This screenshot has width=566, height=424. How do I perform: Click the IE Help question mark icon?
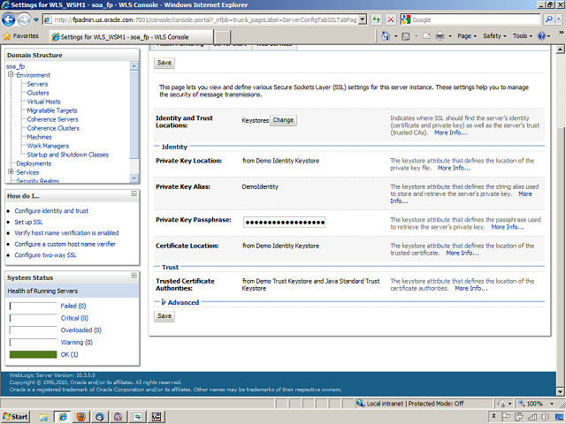tap(541, 36)
